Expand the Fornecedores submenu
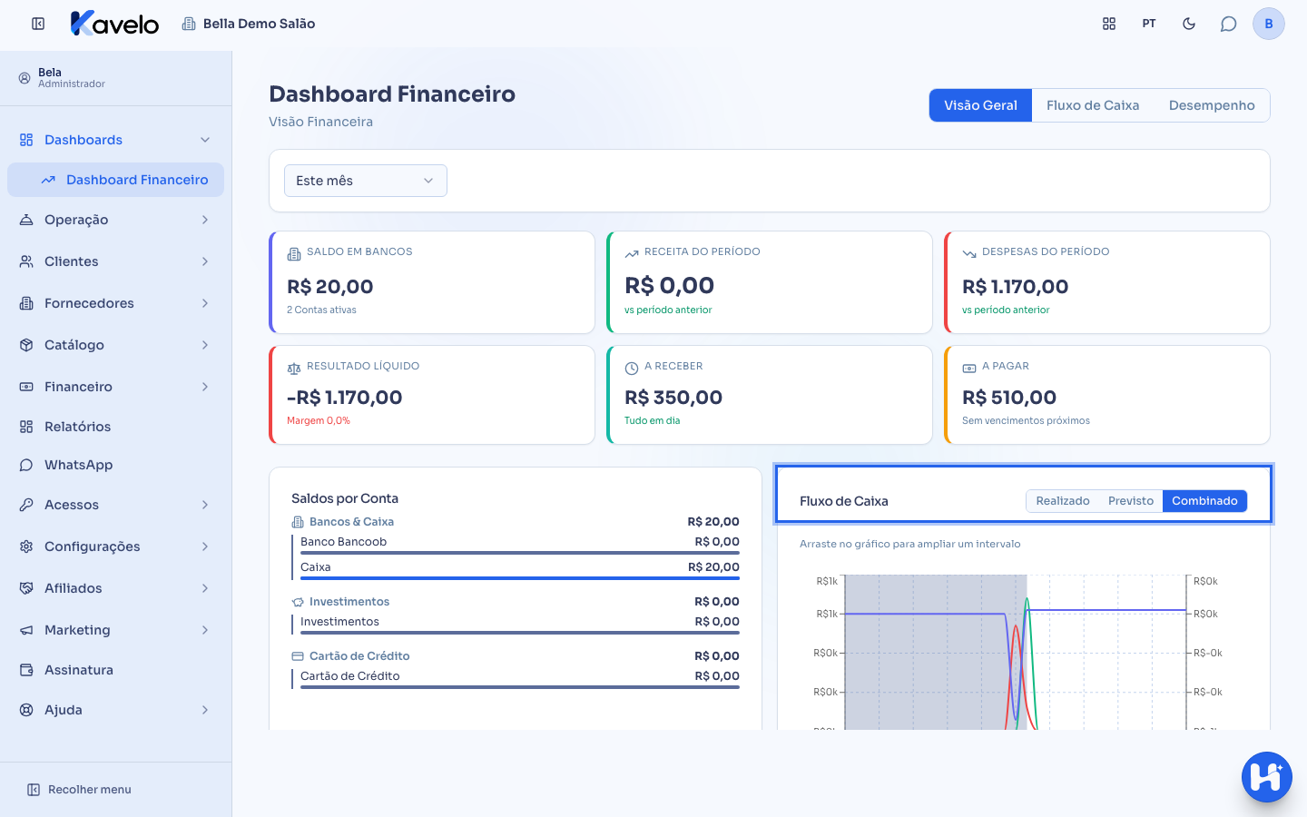Image resolution: width=1307 pixels, height=817 pixels. [205, 303]
